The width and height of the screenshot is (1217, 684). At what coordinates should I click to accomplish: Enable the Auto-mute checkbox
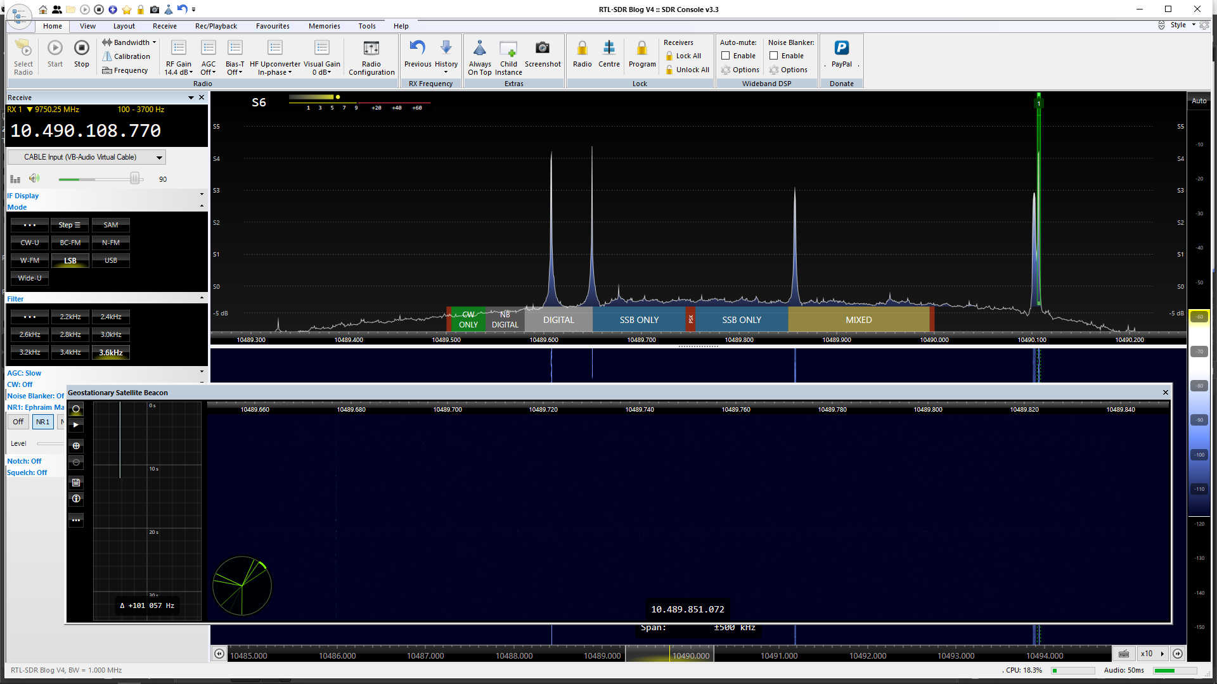click(726, 56)
